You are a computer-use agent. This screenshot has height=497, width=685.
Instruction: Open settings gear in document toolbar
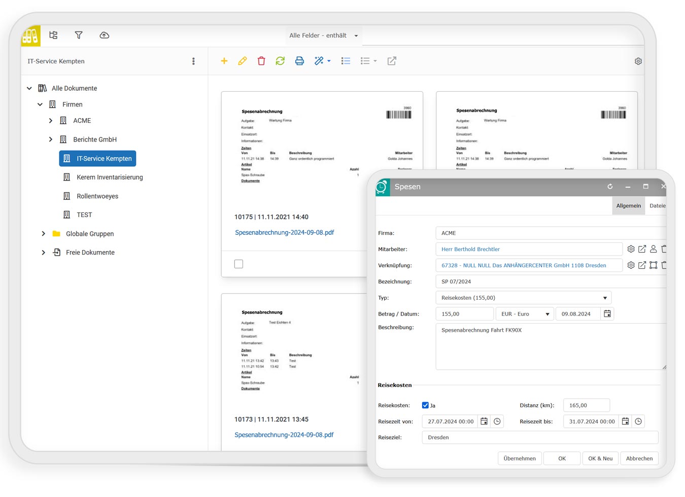pyautogui.click(x=638, y=61)
